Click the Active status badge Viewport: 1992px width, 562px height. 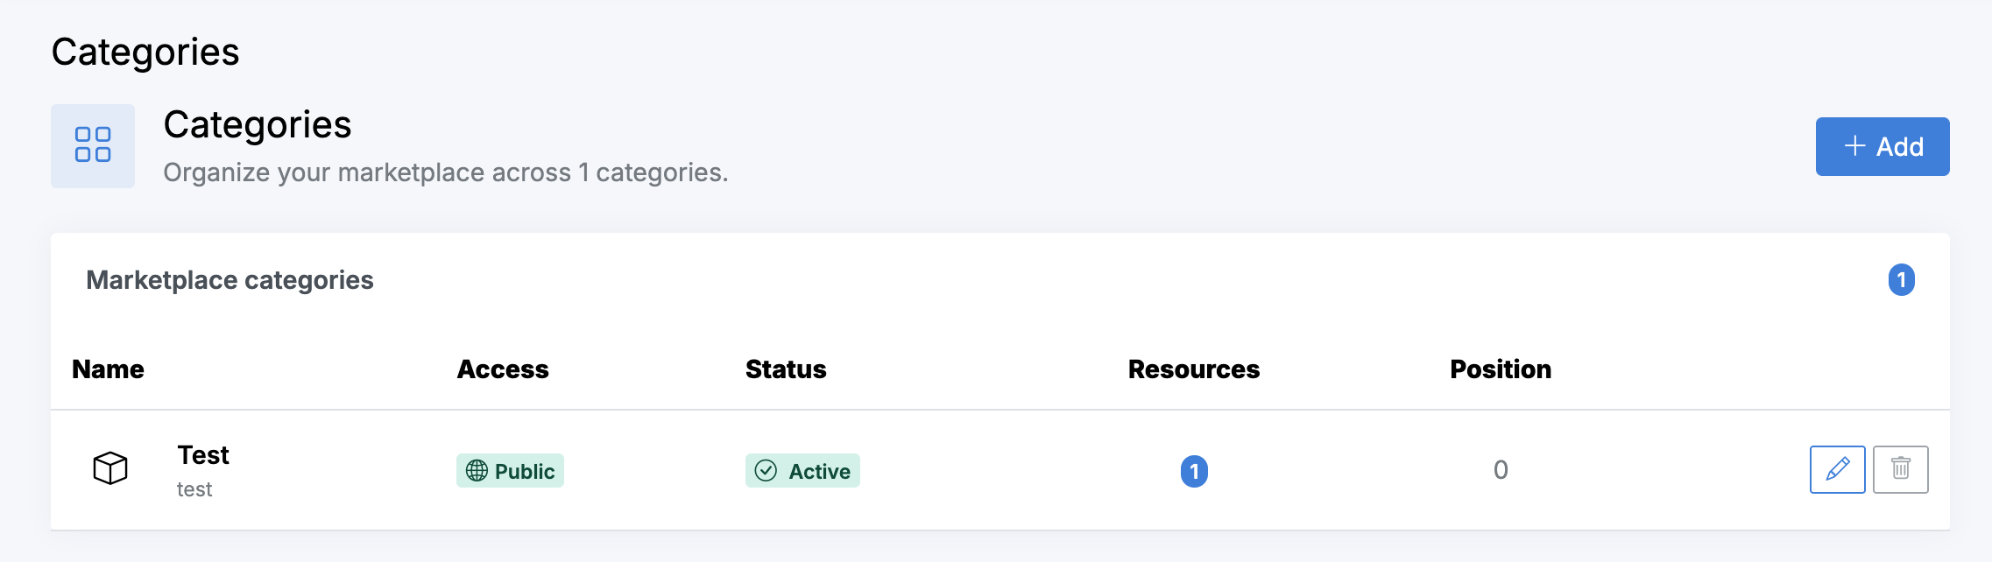coord(802,471)
